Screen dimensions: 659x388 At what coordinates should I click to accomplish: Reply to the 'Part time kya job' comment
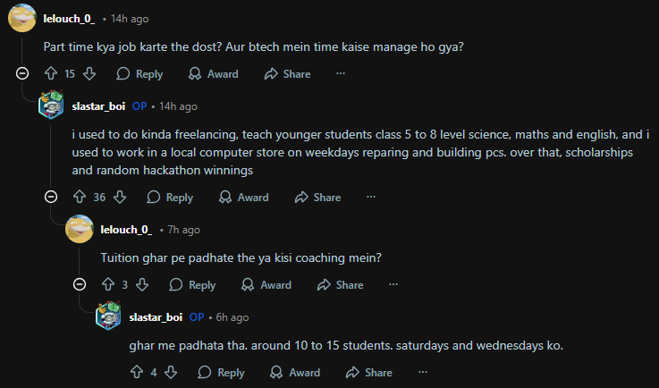tap(139, 74)
